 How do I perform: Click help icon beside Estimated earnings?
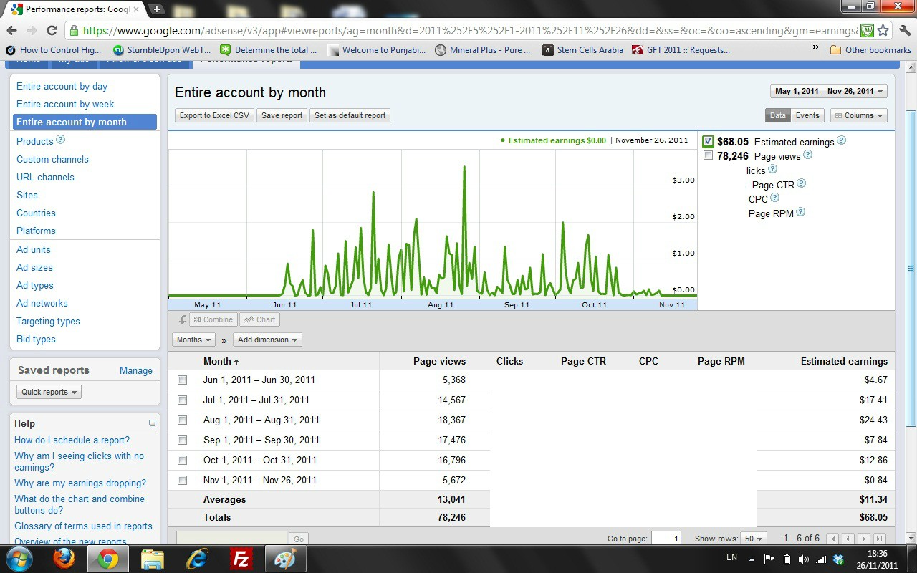(x=842, y=141)
